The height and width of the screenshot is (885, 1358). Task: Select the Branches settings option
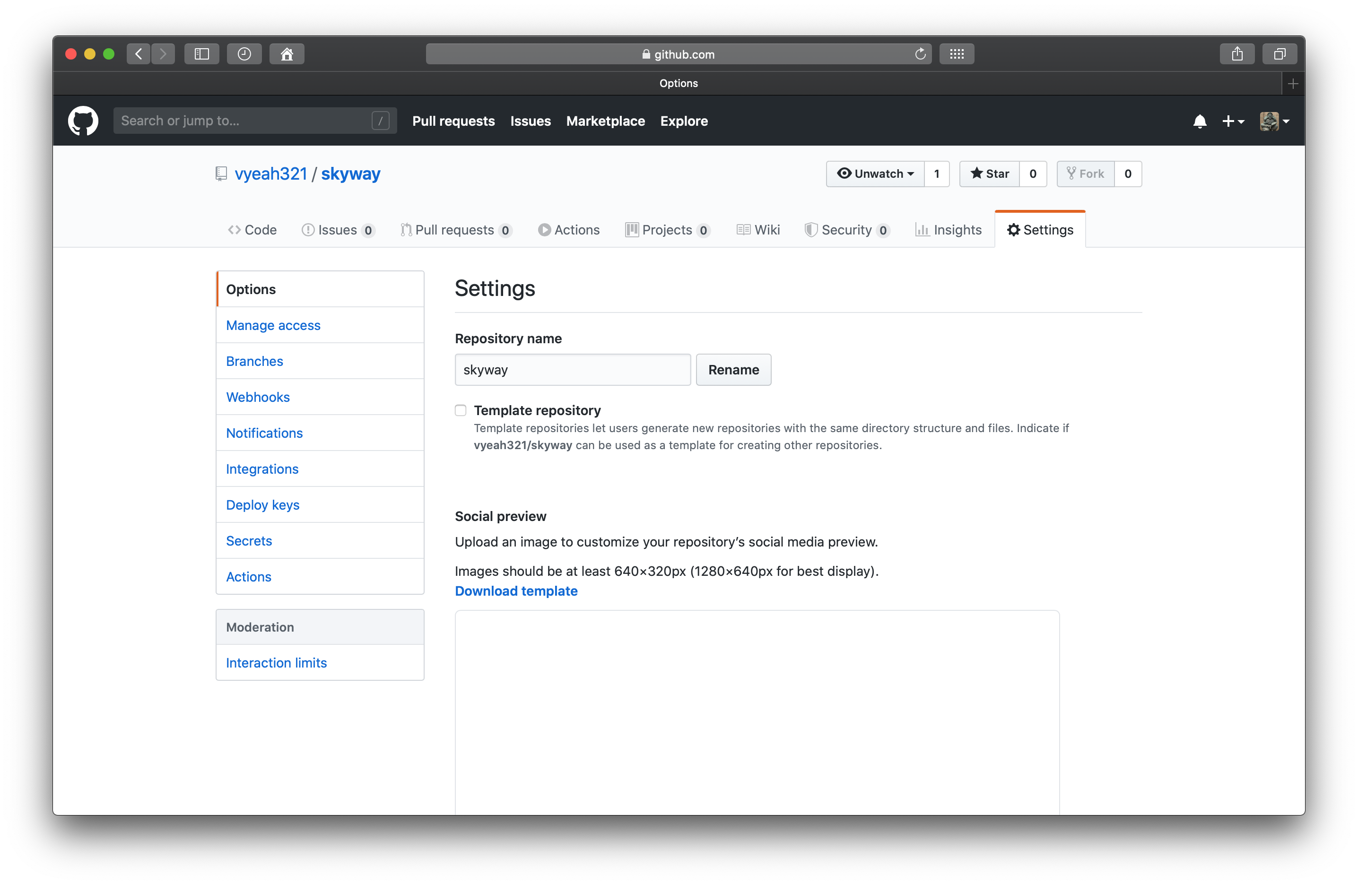(254, 360)
